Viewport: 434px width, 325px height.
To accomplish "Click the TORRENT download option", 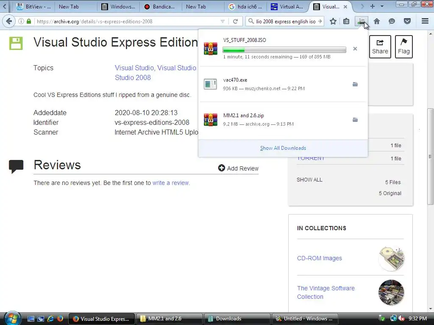I will (311, 159).
